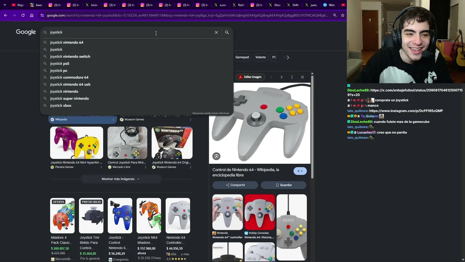Switch to the Awes browser tab
465x262 pixels.
[36, 5]
